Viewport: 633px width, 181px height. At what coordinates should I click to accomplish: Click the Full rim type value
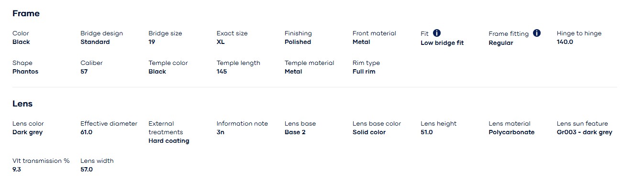[364, 72]
